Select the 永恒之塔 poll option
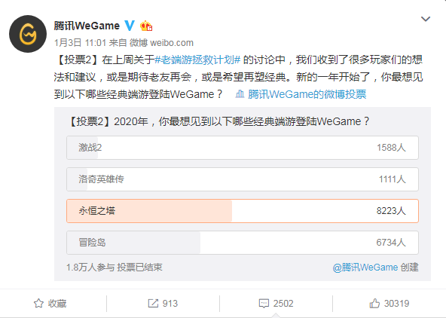Image resolution: width=446 pixels, height=318 pixels. (243, 211)
